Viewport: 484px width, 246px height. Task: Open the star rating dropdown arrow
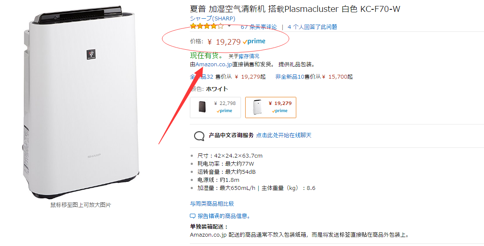(229, 26)
